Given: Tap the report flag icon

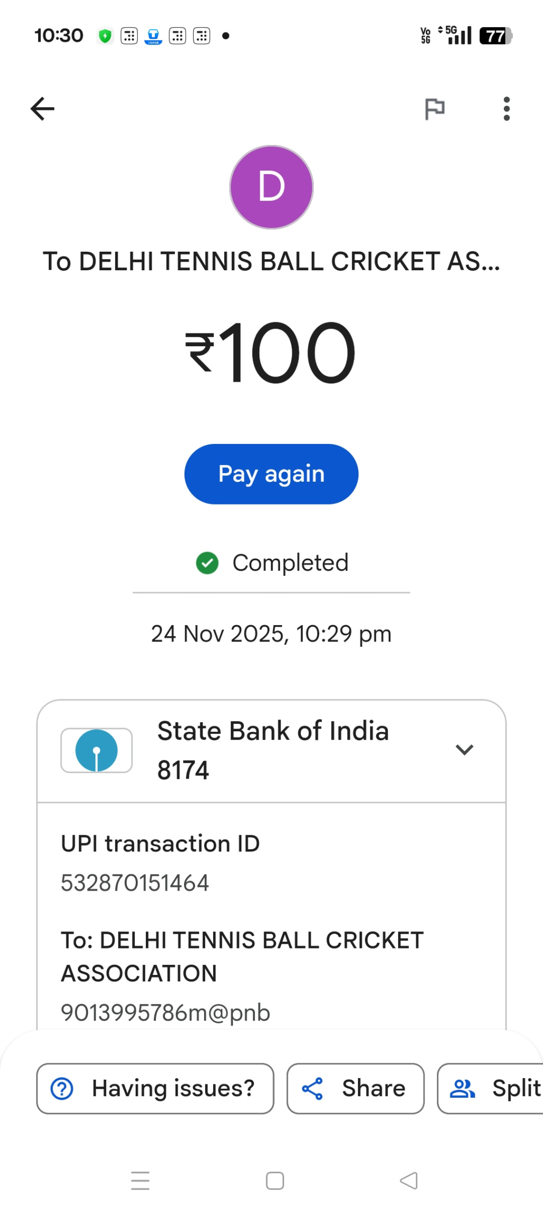Looking at the screenshot, I should click(x=435, y=109).
